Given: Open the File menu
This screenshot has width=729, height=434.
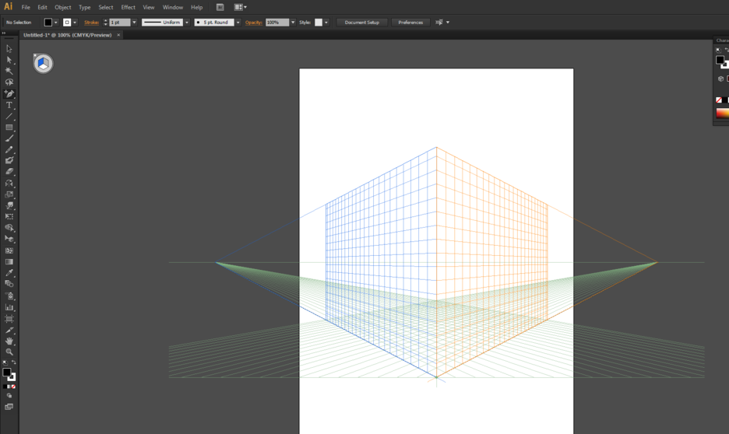Looking at the screenshot, I should tap(26, 8).
